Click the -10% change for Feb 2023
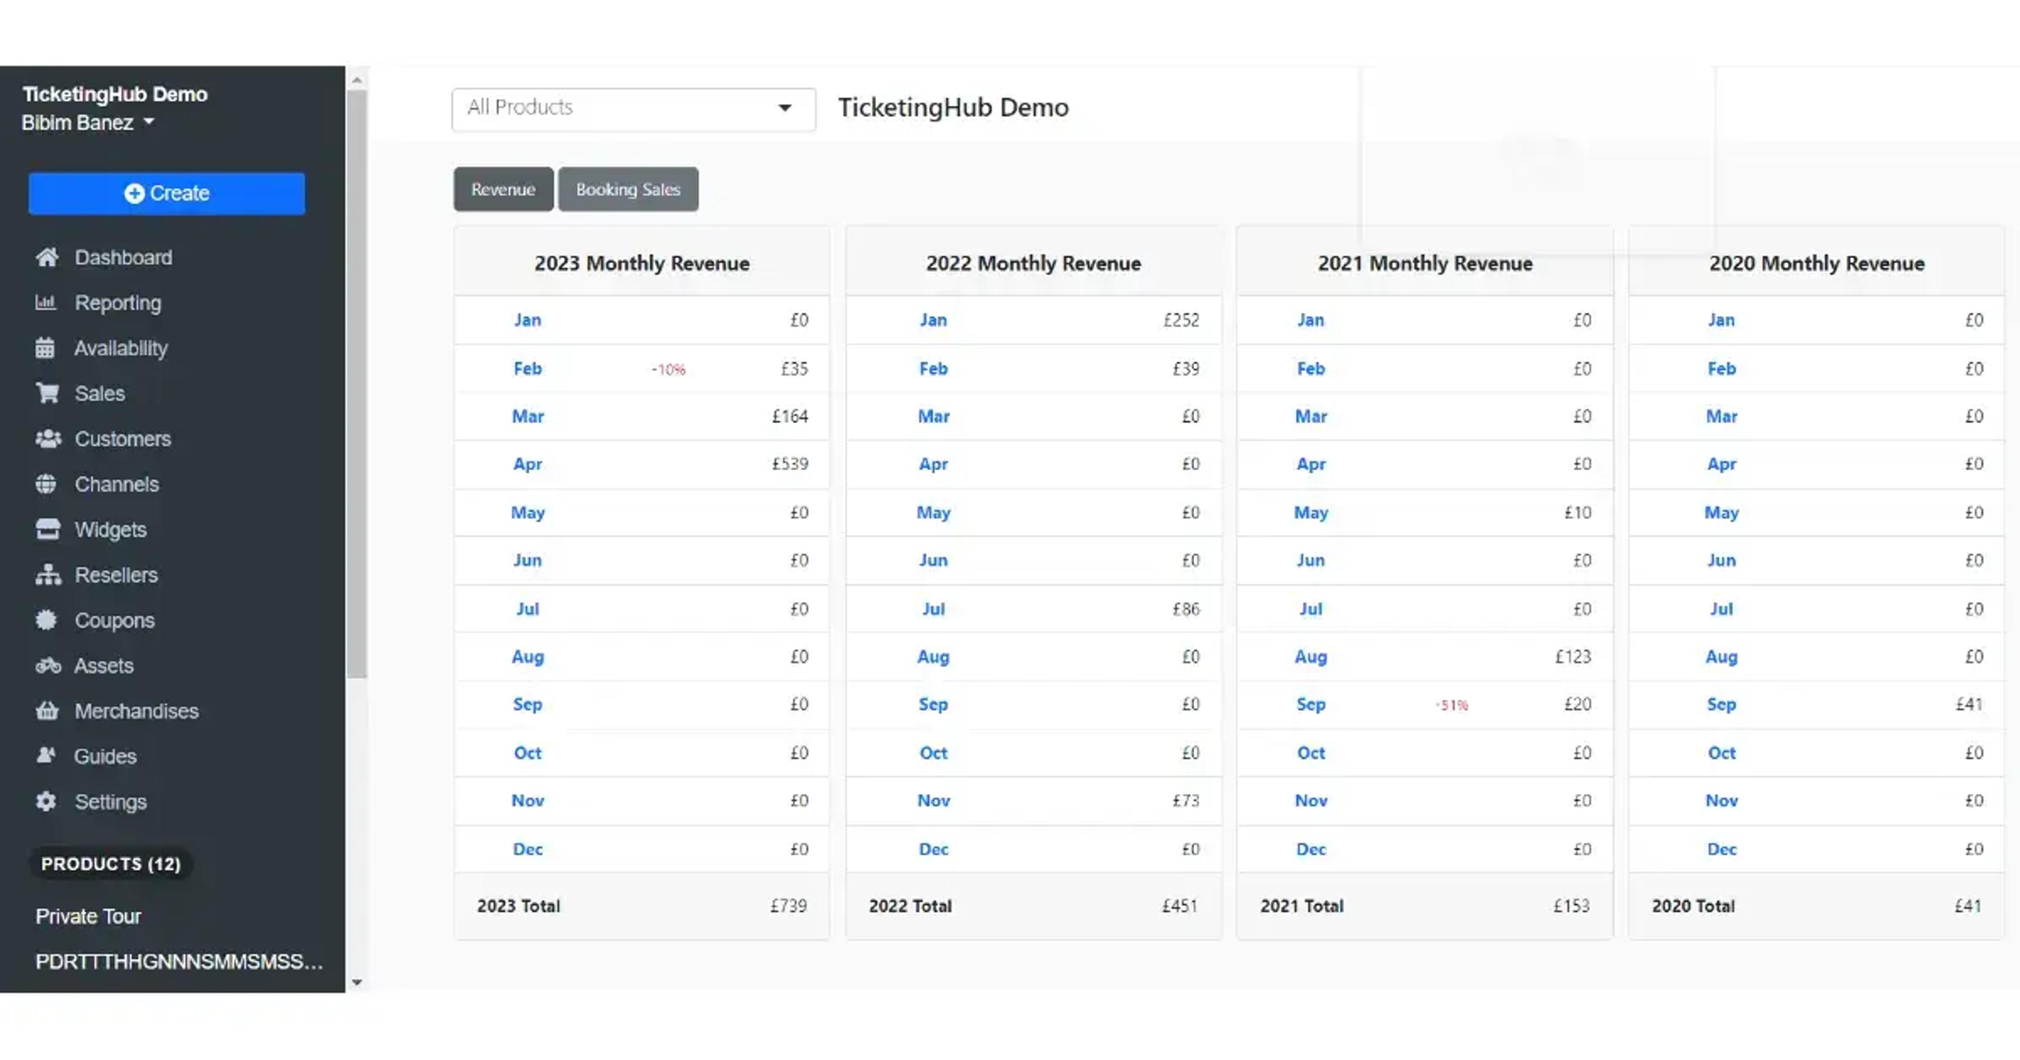Screen dimensions: 2020x1060 [x=668, y=369]
